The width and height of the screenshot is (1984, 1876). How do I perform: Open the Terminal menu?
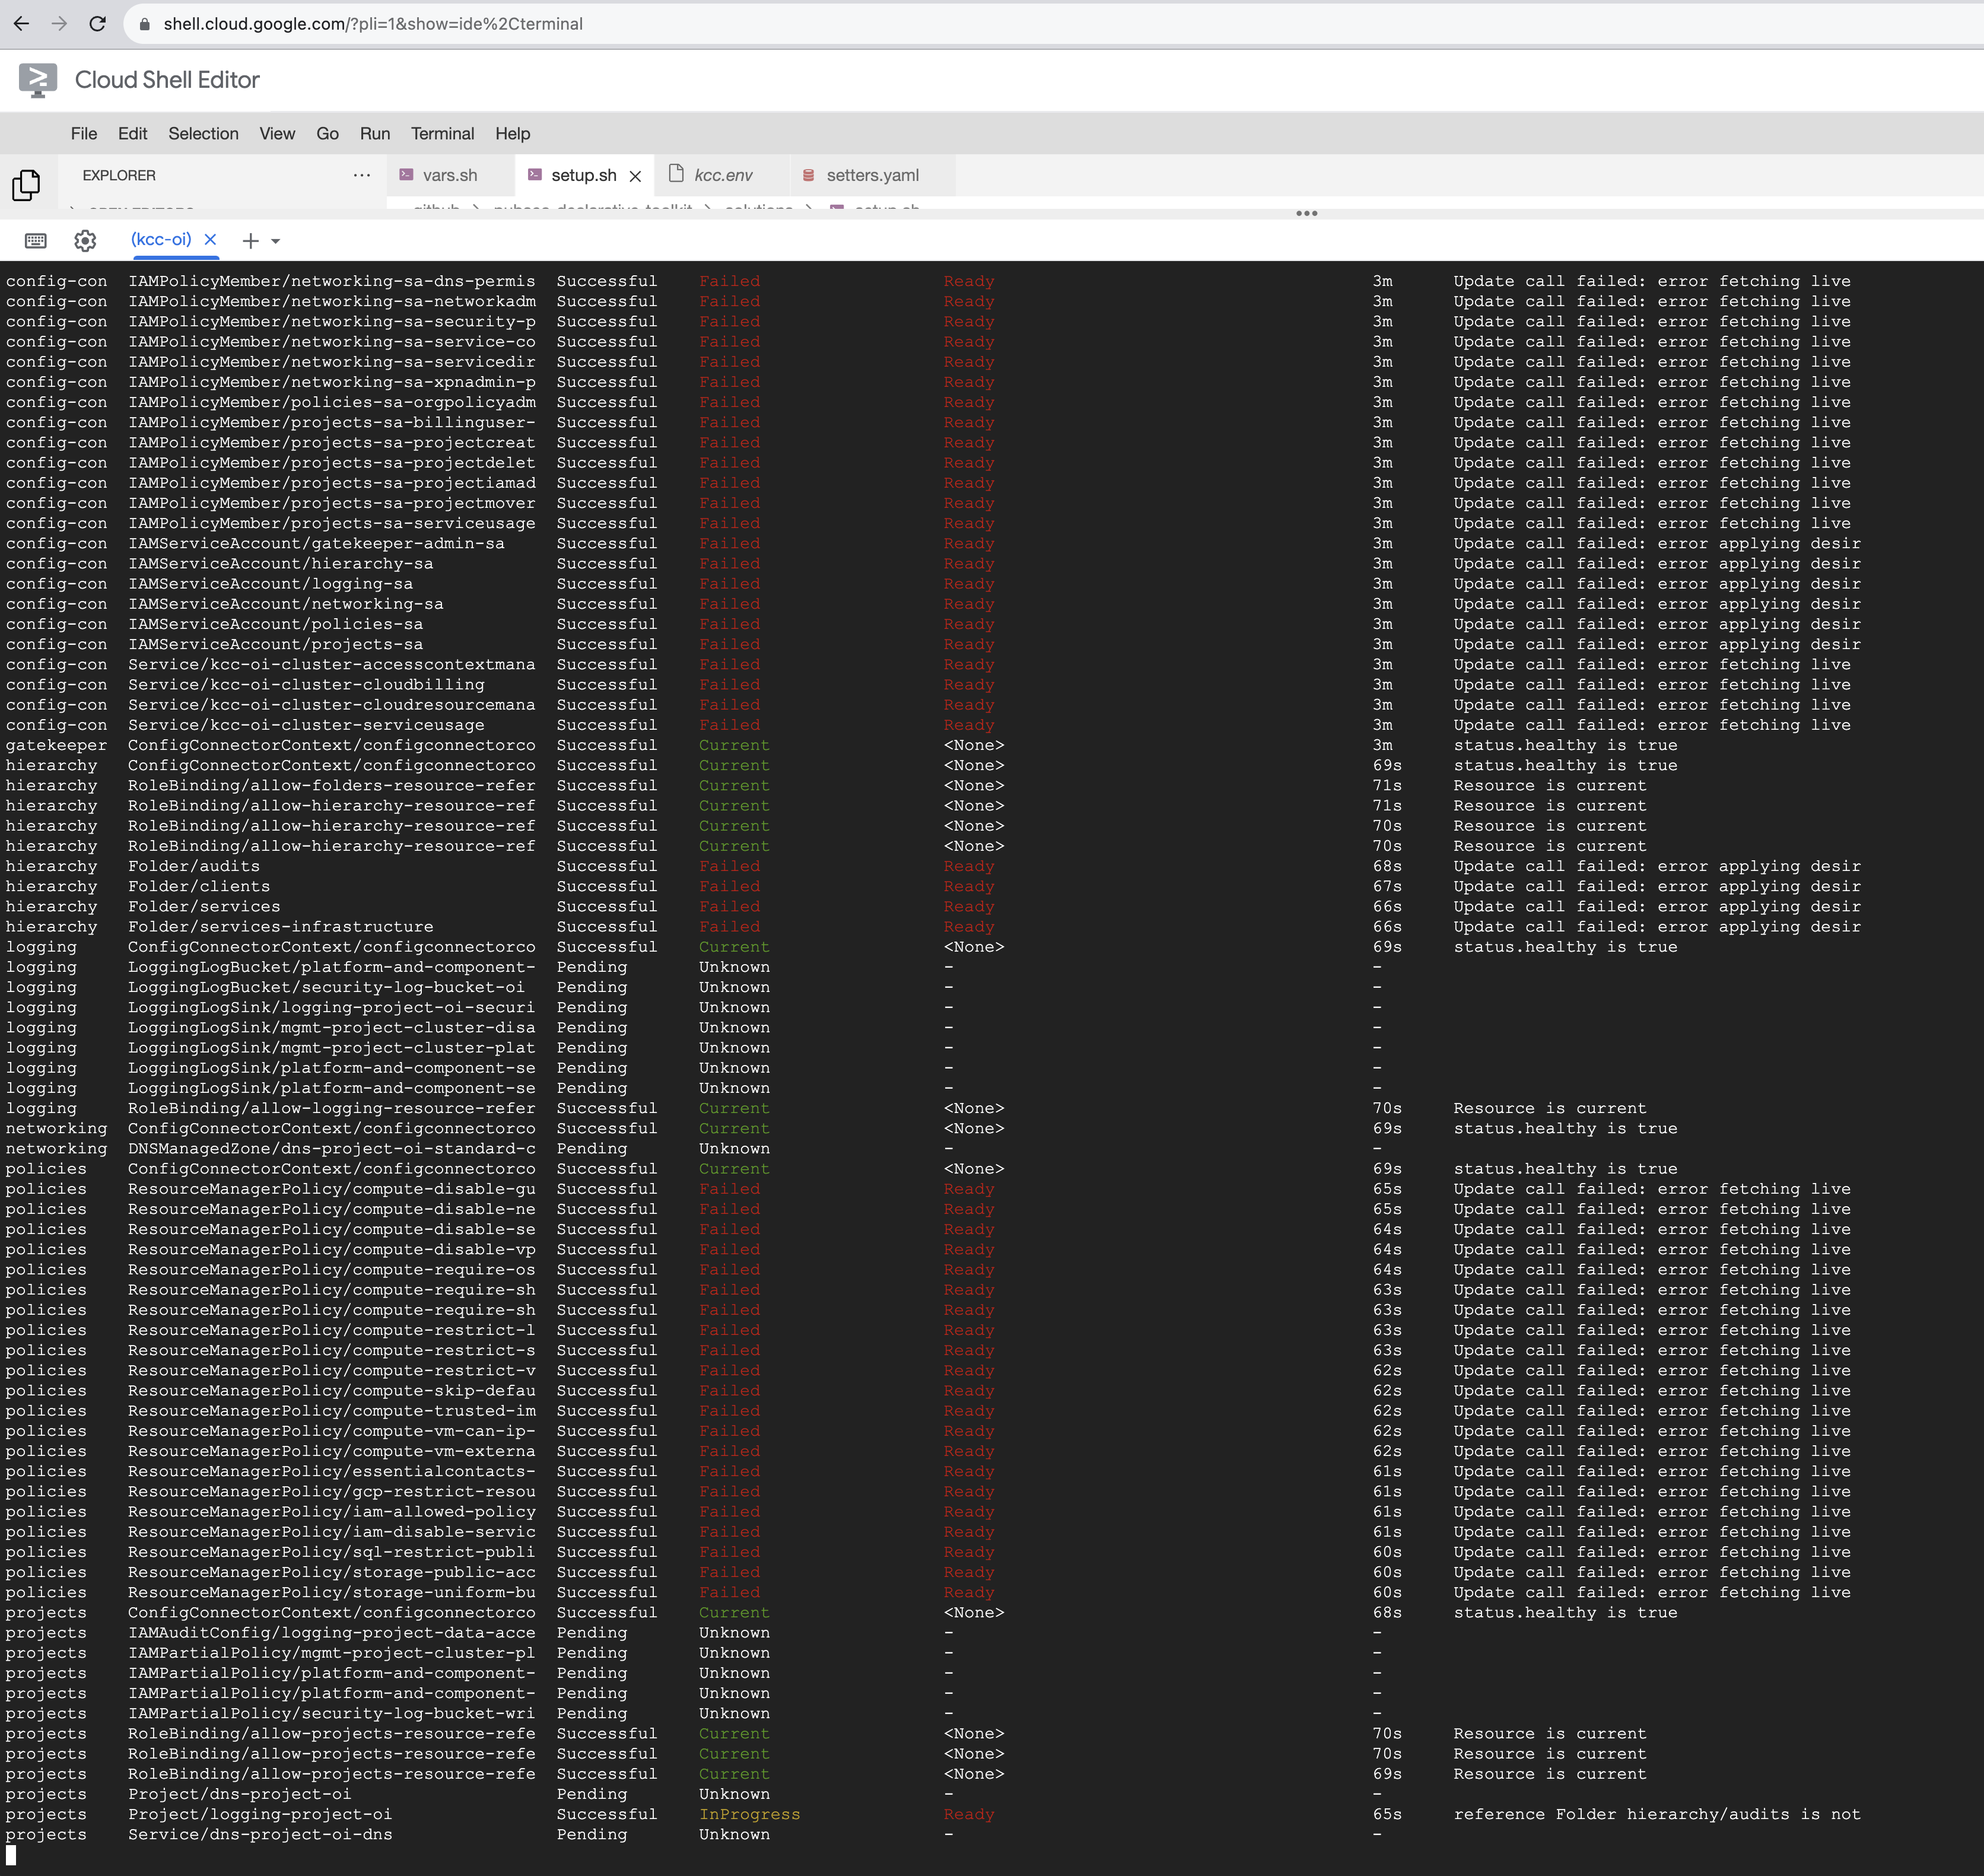pos(442,133)
